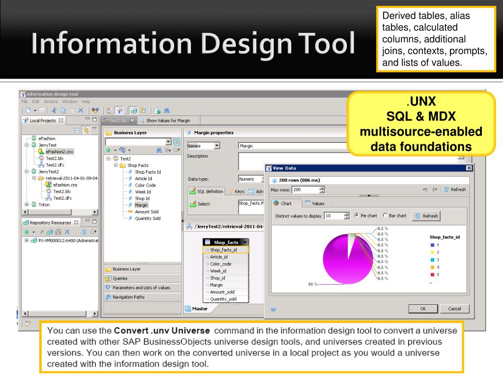The image size is (503, 377).
Task: Open the Shop_facts table header dropdown arrow
Action: [245, 242]
